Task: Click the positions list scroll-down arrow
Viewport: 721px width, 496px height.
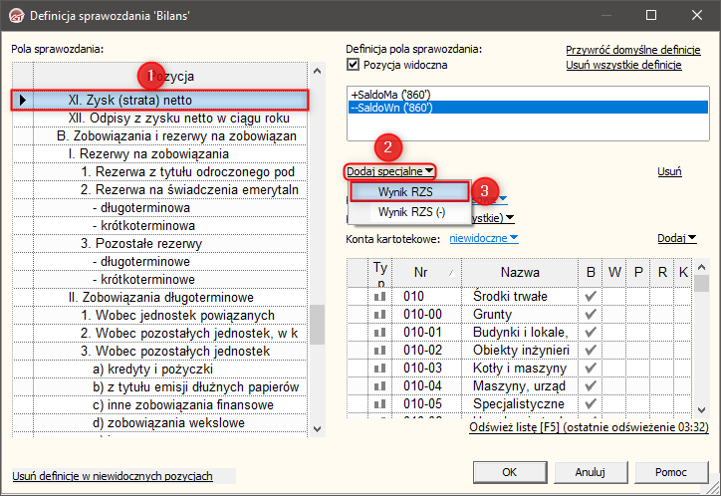Action: 317,429
